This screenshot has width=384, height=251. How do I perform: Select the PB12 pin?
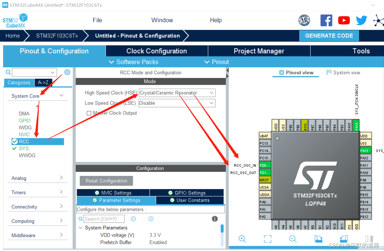pyautogui.click(x=366, y=216)
